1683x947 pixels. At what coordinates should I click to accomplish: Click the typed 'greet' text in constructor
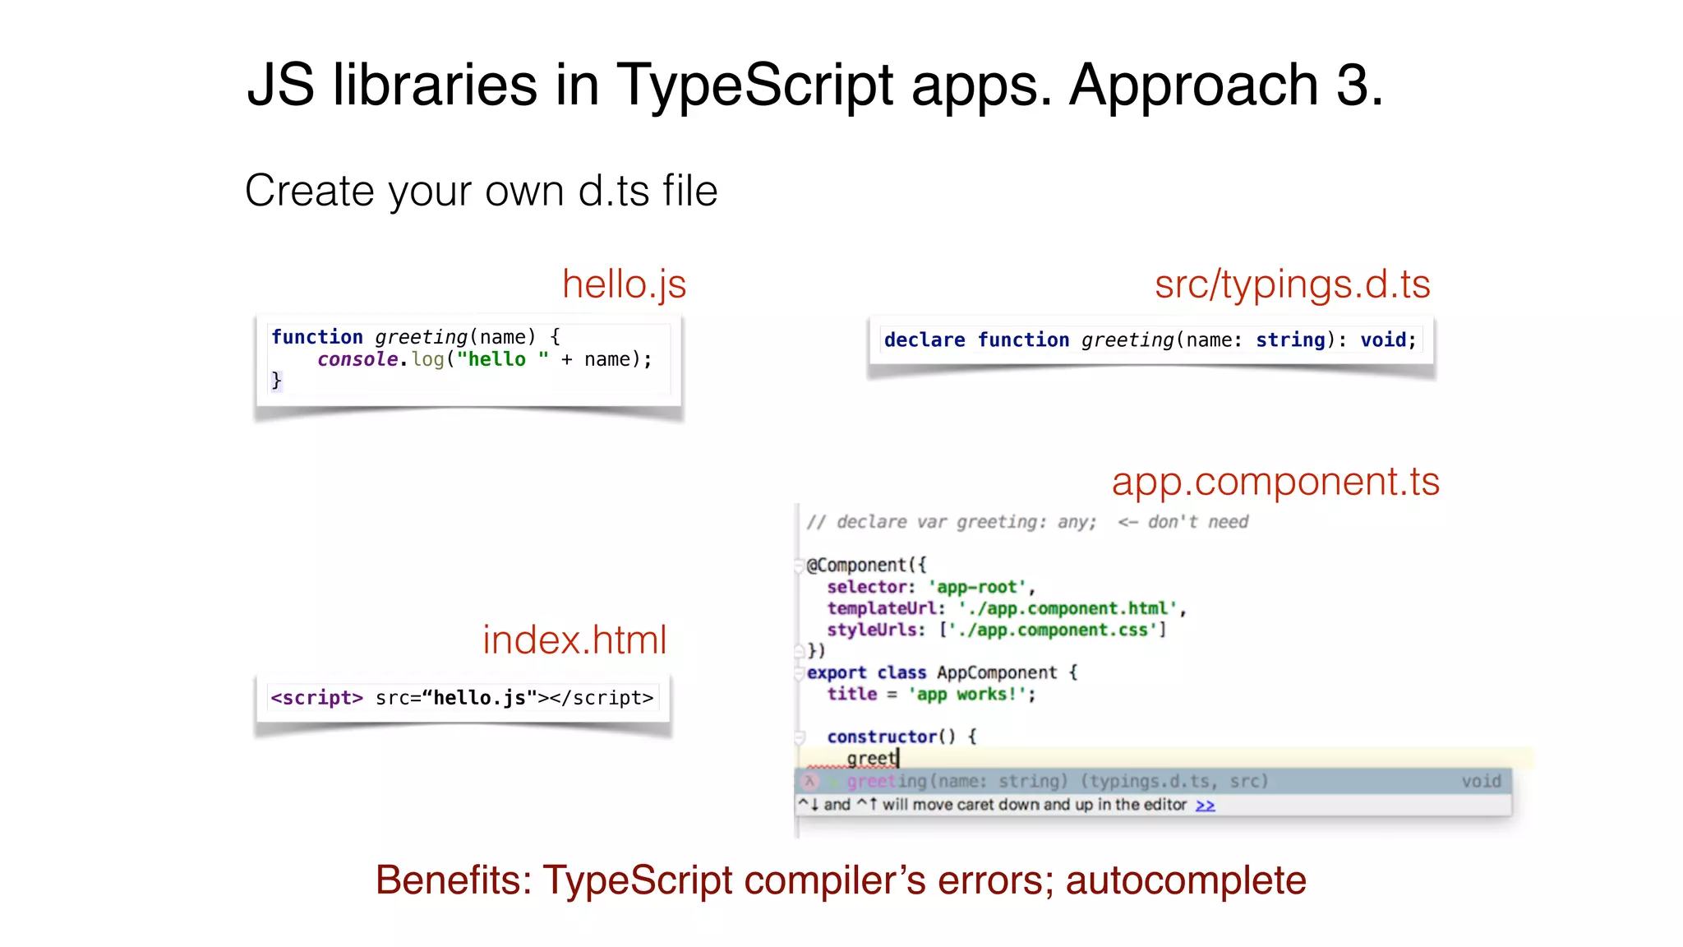(x=872, y=759)
